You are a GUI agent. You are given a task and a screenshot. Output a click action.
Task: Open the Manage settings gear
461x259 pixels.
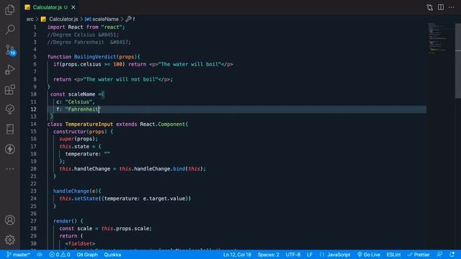point(9,240)
